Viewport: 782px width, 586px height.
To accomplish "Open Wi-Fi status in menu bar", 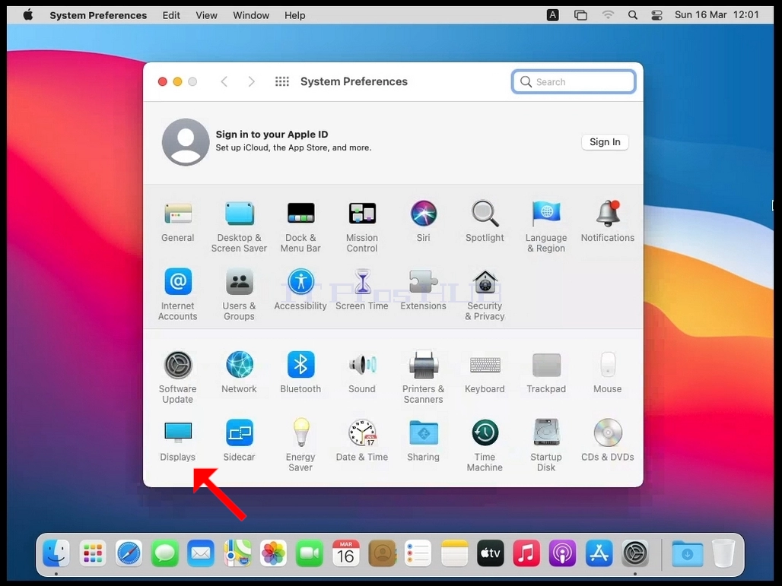I will point(608,15).
